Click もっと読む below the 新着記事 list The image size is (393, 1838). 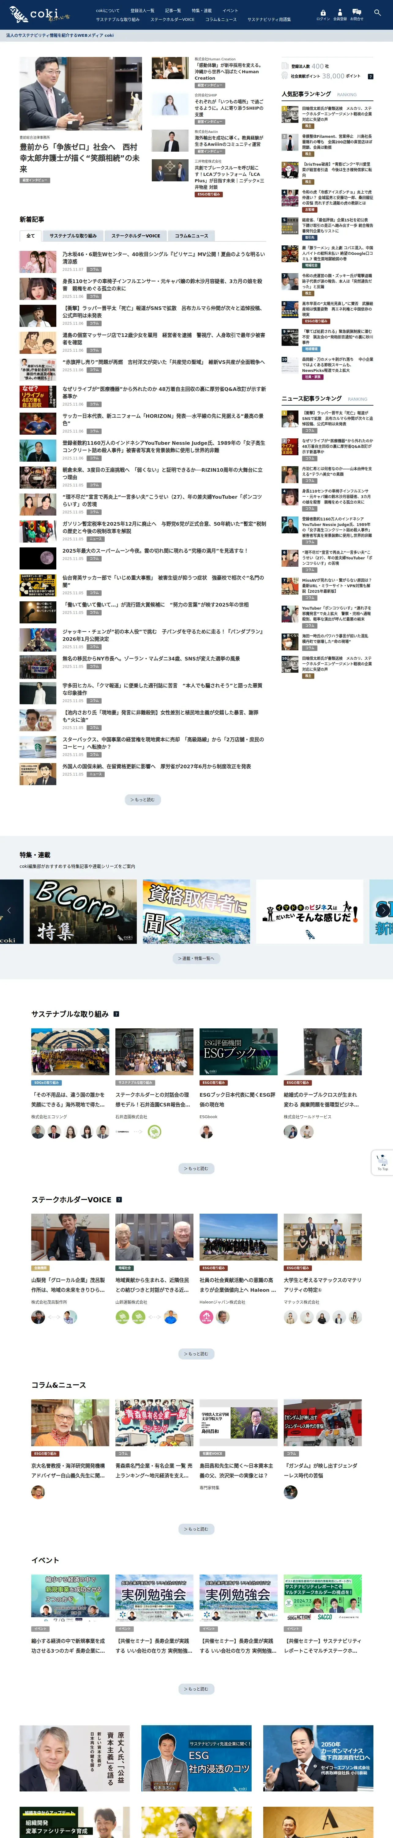(142, 800)
